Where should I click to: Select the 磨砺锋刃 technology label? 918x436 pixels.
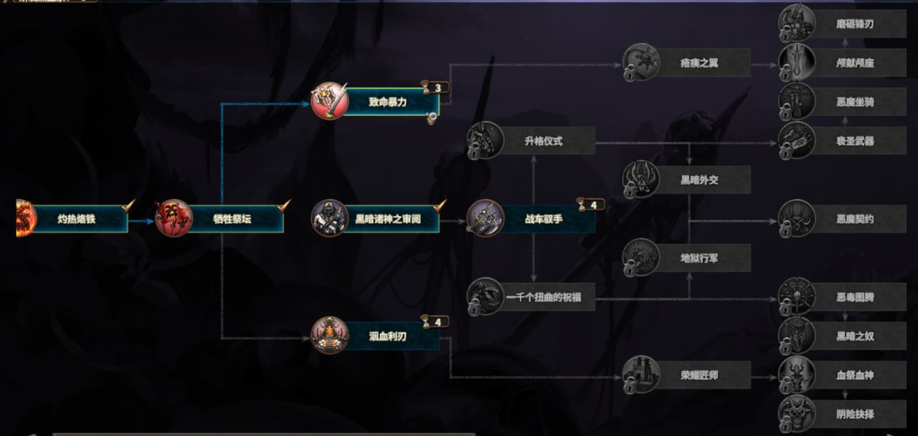click(x=855, y=24)
